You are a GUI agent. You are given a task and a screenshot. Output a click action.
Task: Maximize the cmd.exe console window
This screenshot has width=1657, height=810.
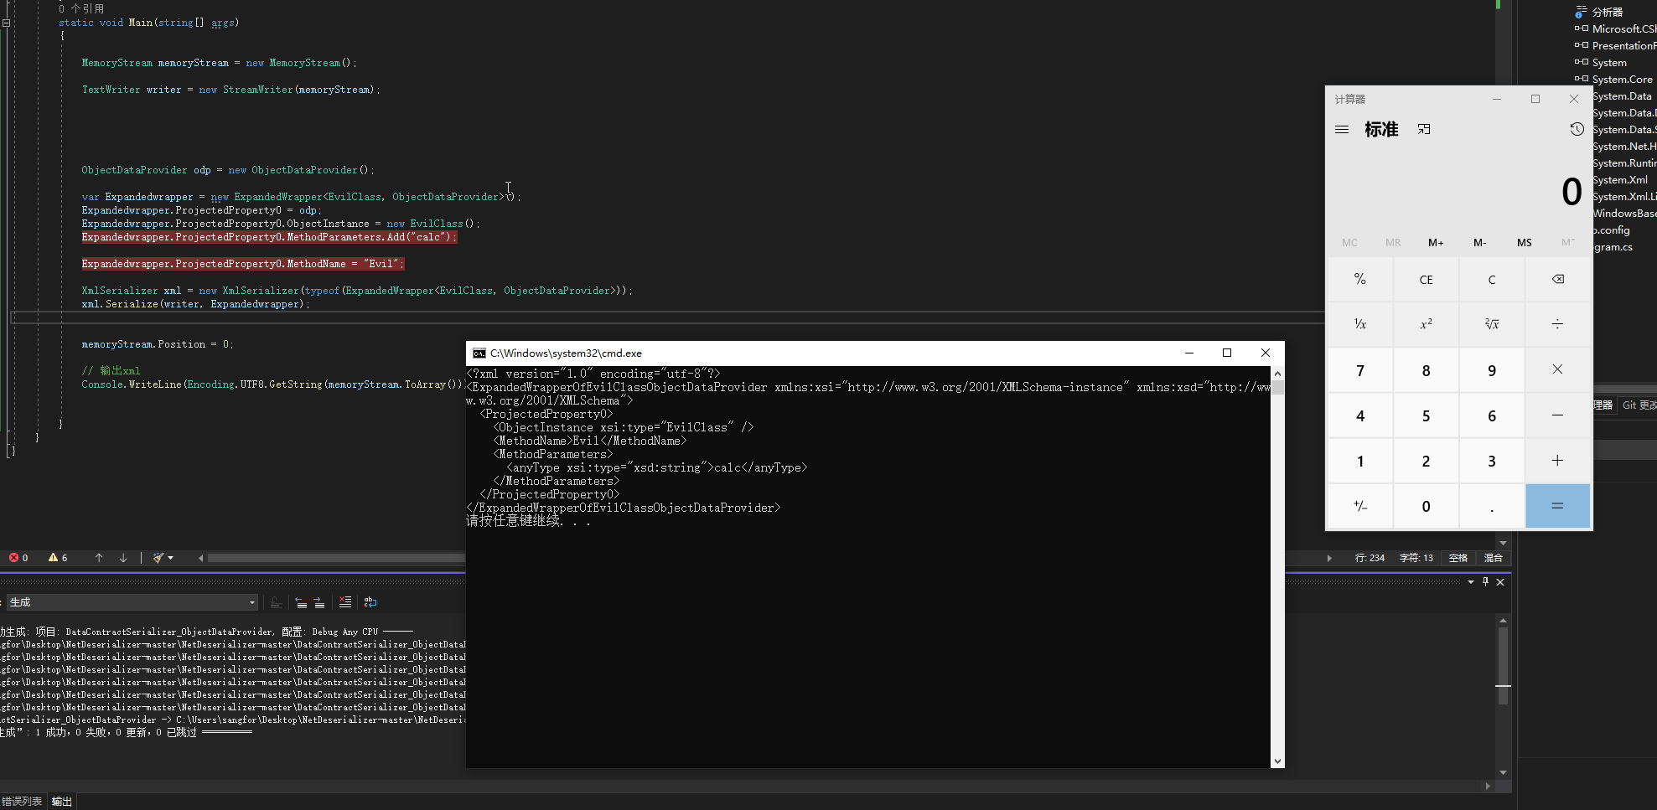[x=1227, y=353]
